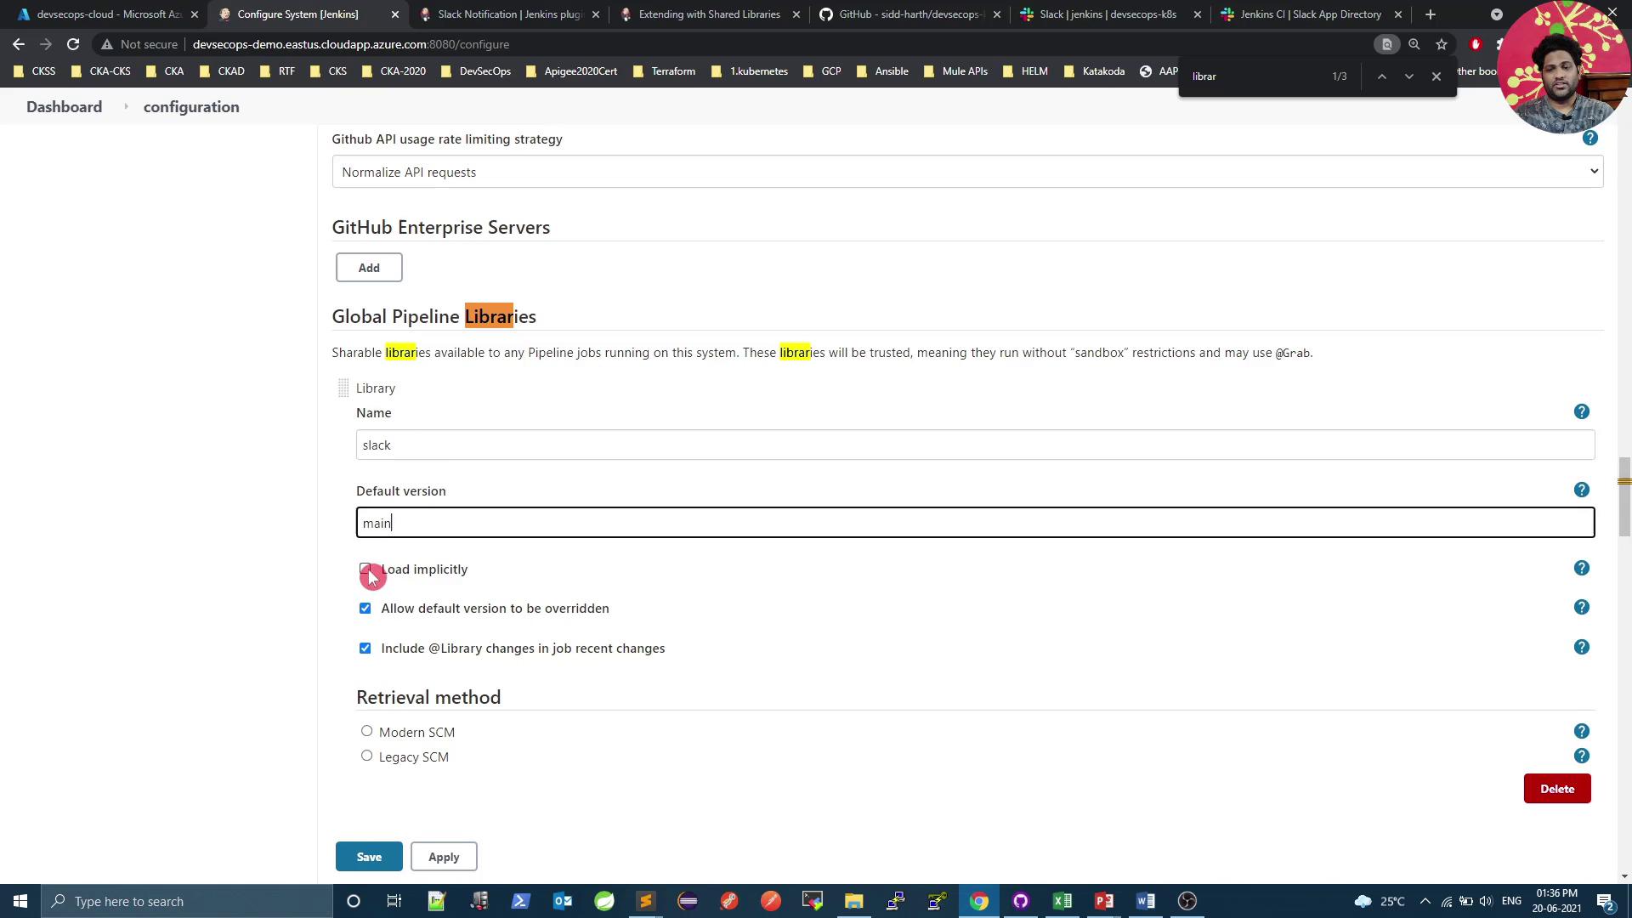Uncheck Allow default version to be overridden
The width and height of the screenshot is (1632, 918).
pos(365,609)
